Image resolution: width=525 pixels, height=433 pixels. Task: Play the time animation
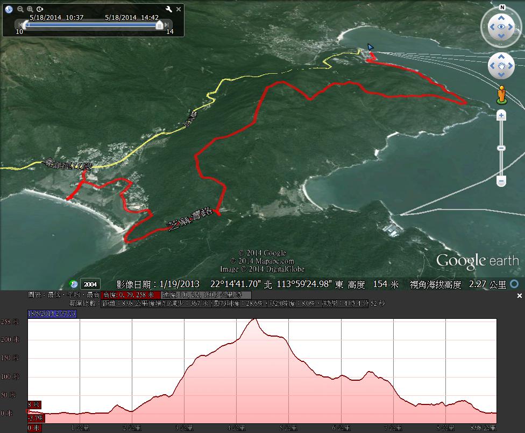click(x=40, y=9)
